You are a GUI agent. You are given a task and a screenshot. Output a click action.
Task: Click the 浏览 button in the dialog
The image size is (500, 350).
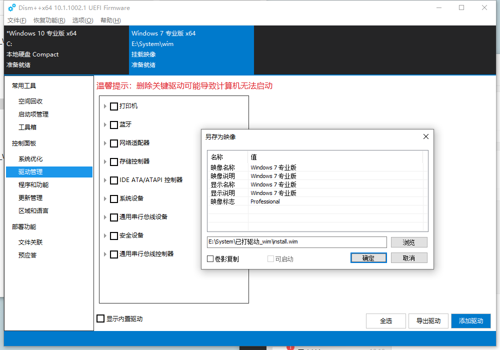(409, 242)
